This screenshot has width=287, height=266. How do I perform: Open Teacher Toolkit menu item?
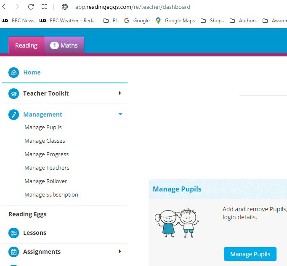(46, 93)
